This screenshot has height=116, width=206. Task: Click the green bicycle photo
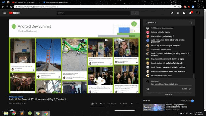[x=74, y=55]
